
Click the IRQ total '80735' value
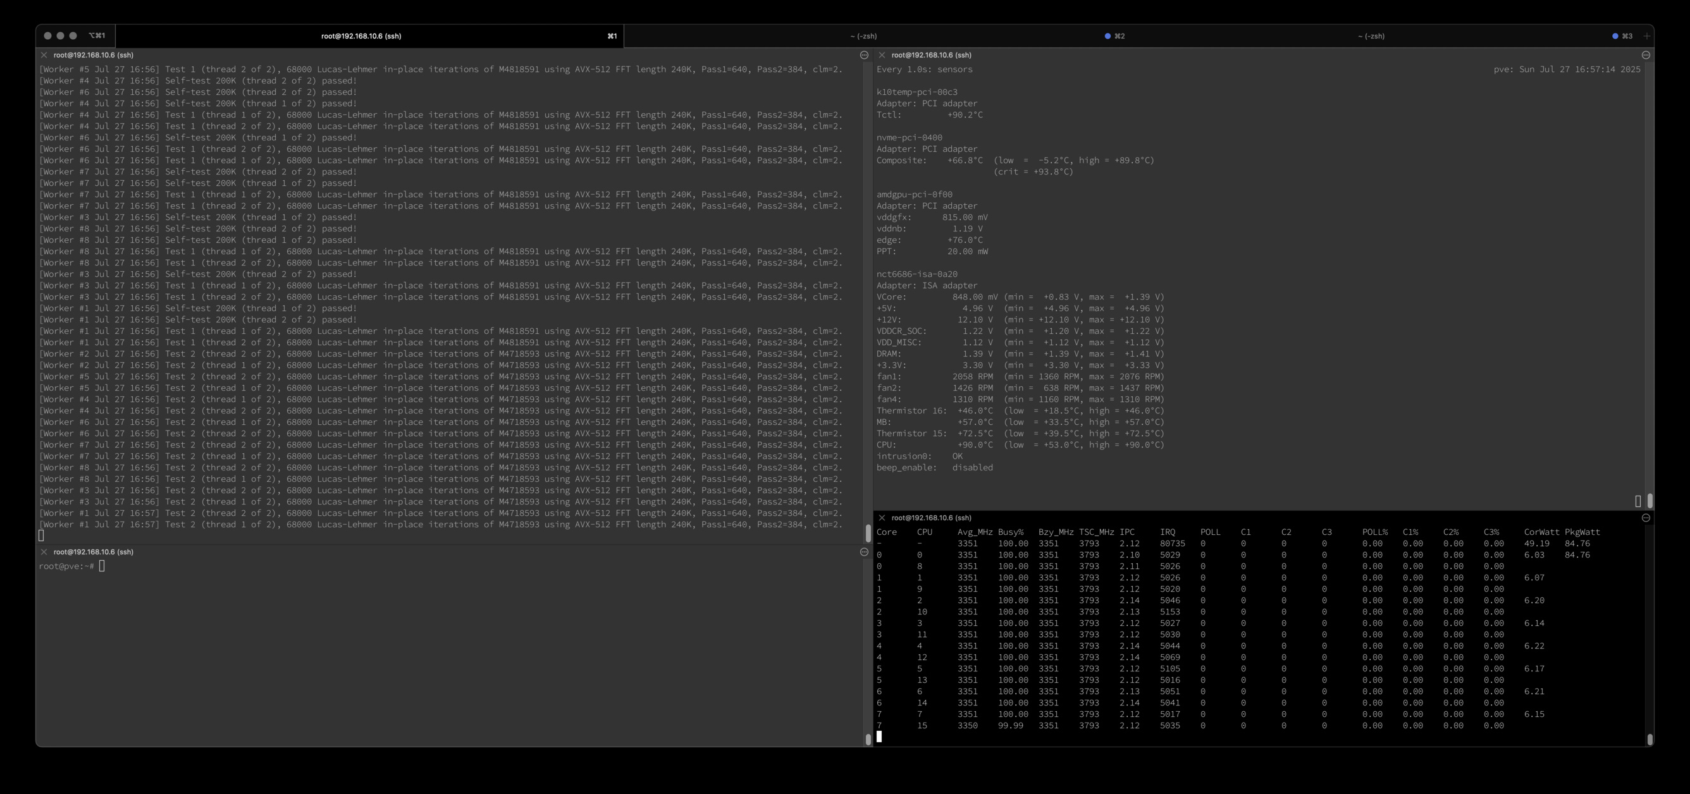click(1173, 544)
